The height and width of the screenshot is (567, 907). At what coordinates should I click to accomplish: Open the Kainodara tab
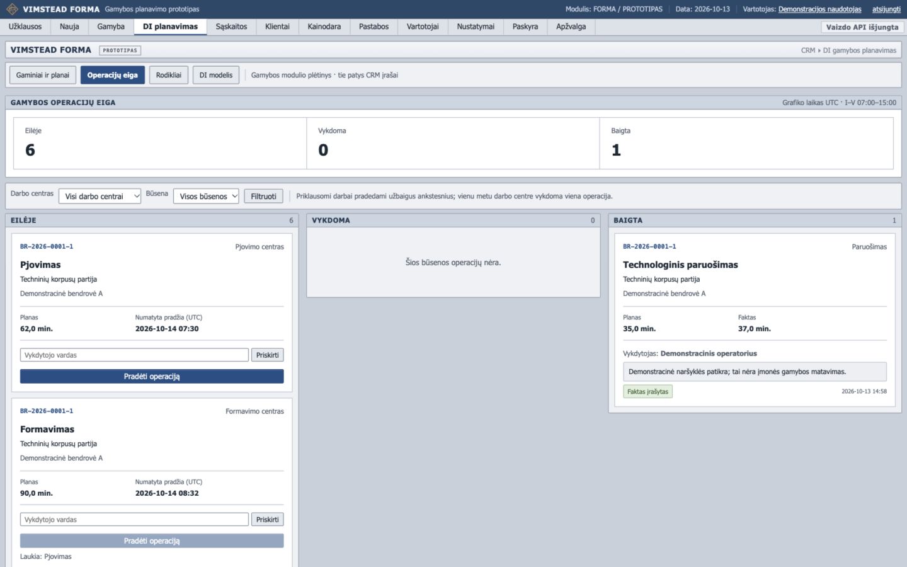pos(324,26)
